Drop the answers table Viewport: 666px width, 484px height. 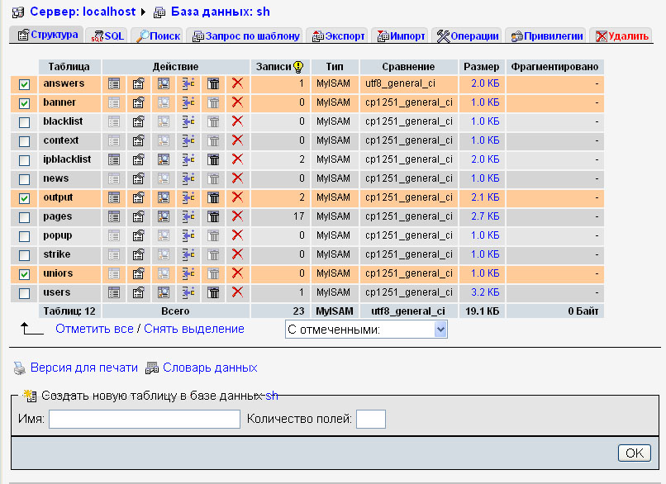coord(238,83)
